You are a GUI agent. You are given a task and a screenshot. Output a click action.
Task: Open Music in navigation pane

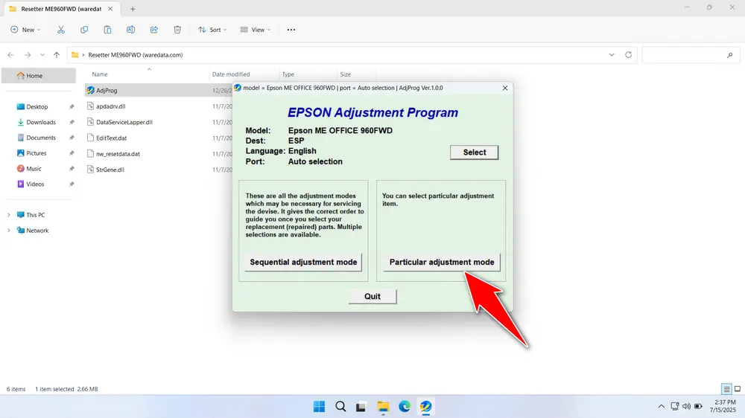pos(34,168)
